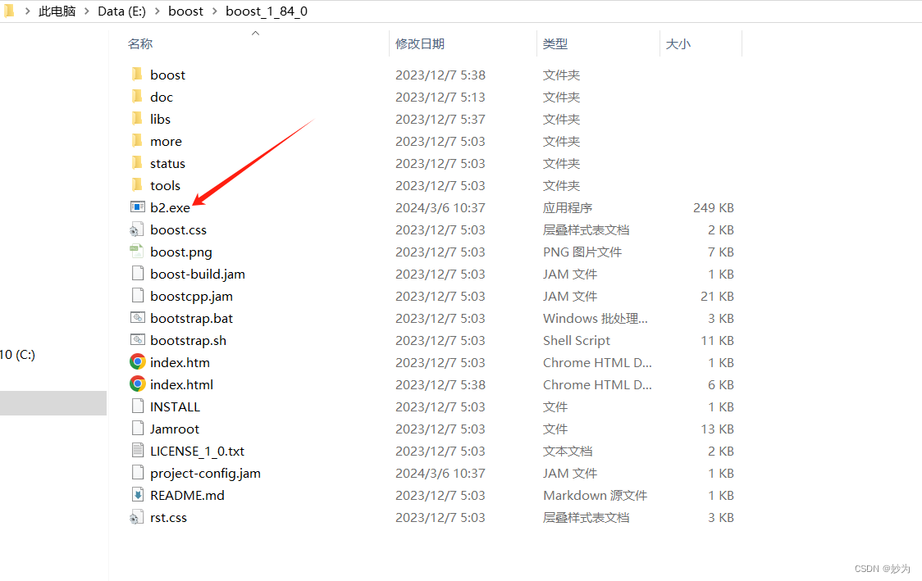922x581 pixels.
Task: Sort by the 类型 column header
Action: click(x=555, y=44)
